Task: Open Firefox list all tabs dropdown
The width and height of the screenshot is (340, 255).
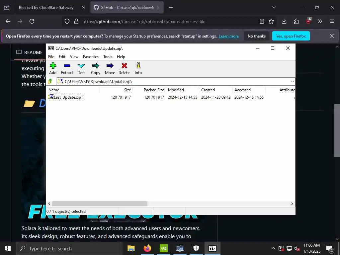Action: [274, 7]
